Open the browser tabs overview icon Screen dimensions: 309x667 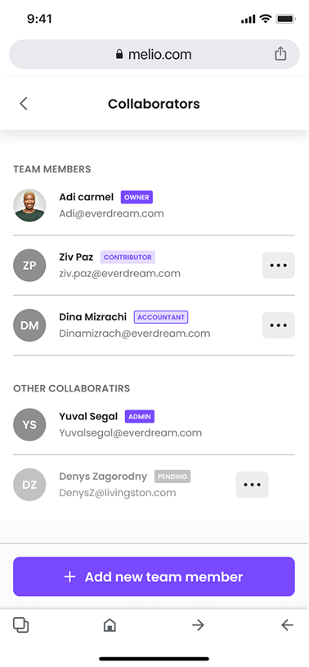pos(21,624)
